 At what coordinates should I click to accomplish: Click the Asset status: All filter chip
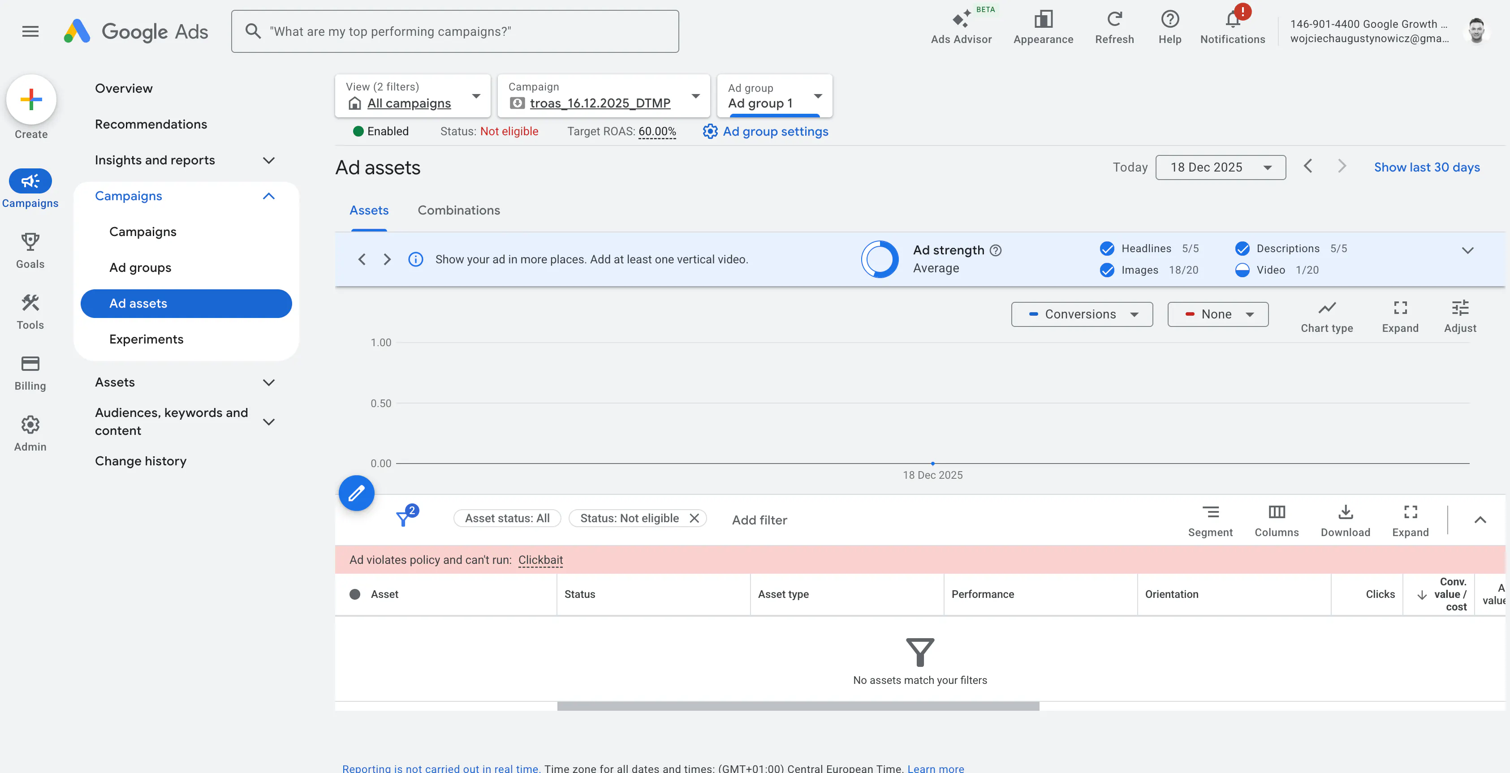point(507,518)
